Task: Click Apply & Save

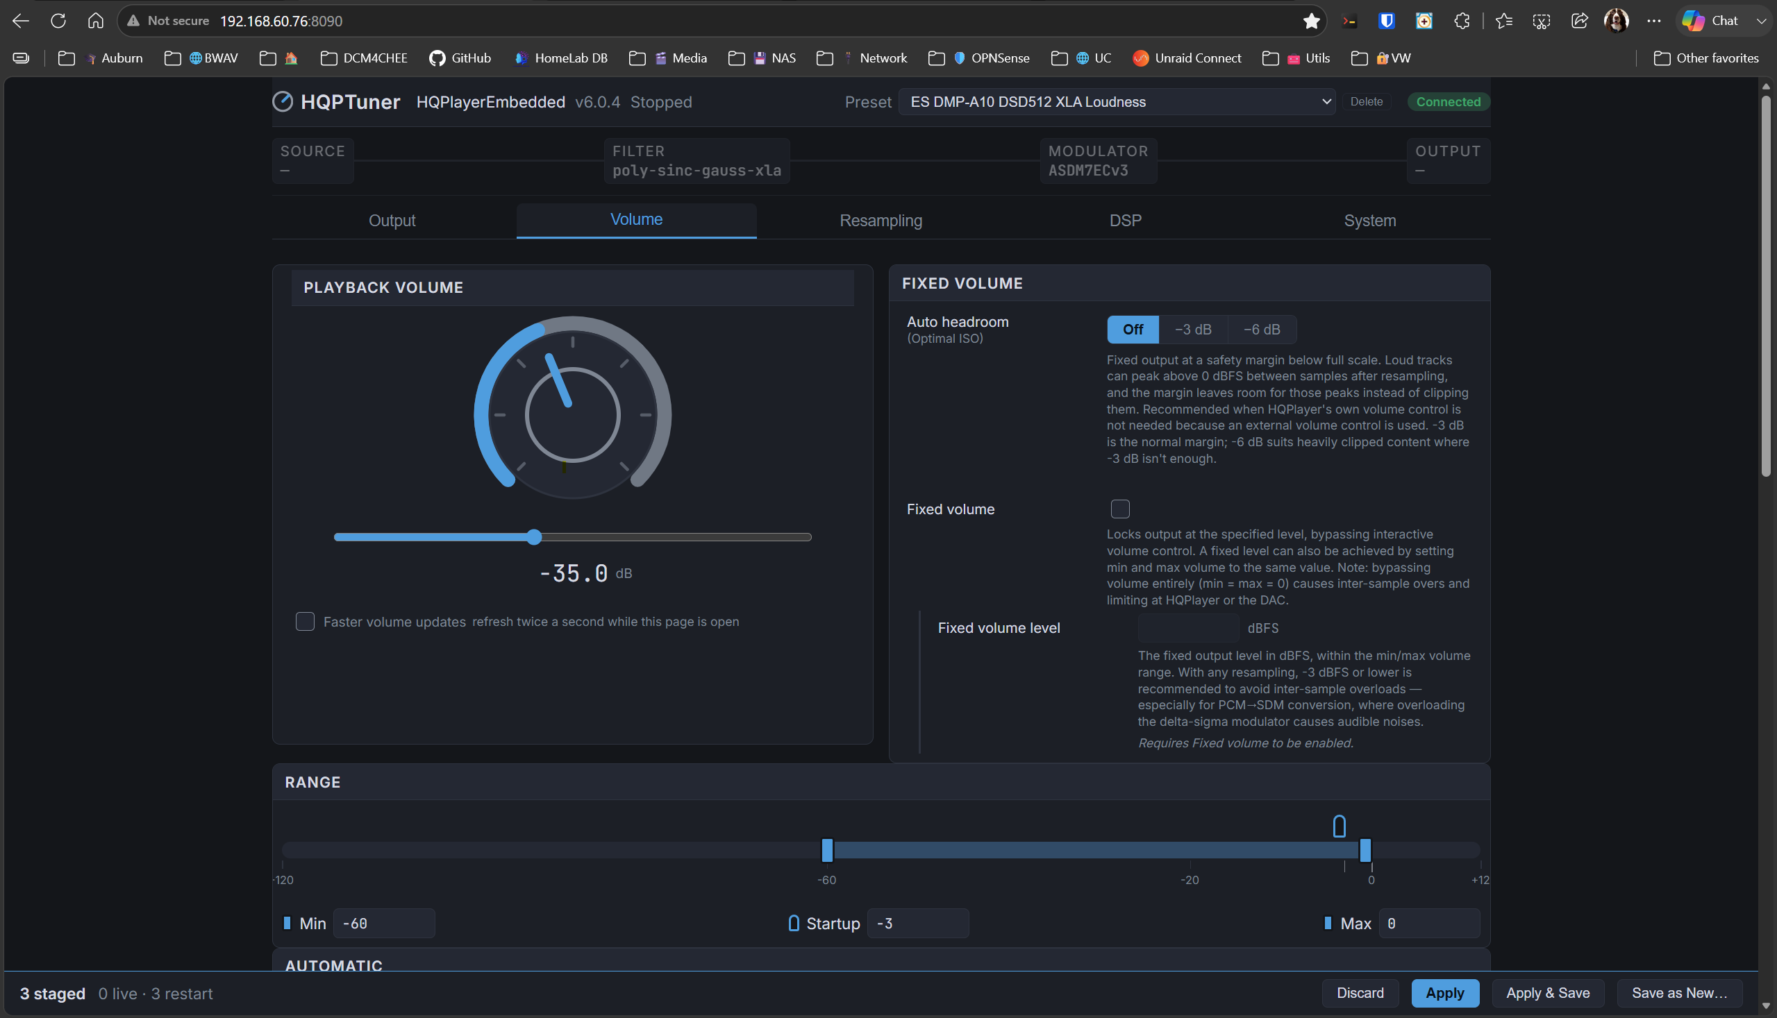Action: pos(1548,993)
